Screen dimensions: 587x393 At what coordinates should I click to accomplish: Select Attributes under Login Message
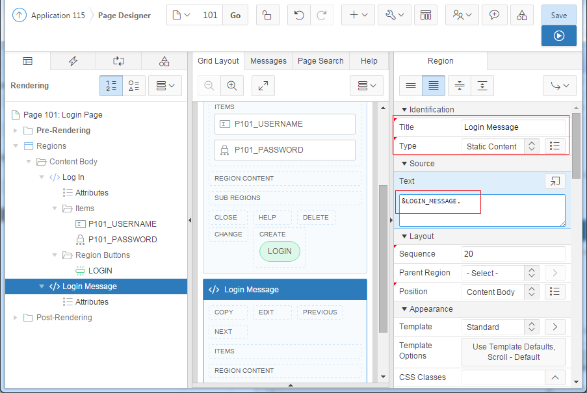point(92,302)
